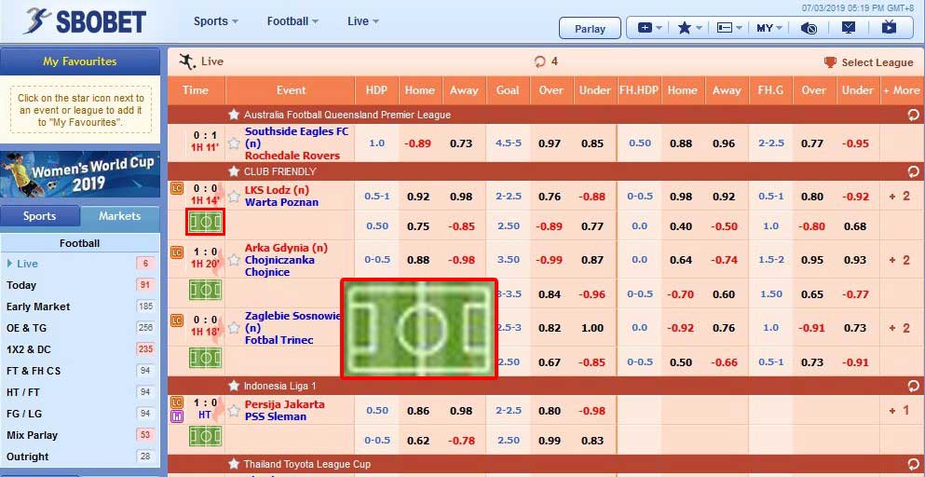The width and height of the screenshot is (925, 477).
Task: Switch to the Markets tab in sidebar
Action: tap(120, 216)
